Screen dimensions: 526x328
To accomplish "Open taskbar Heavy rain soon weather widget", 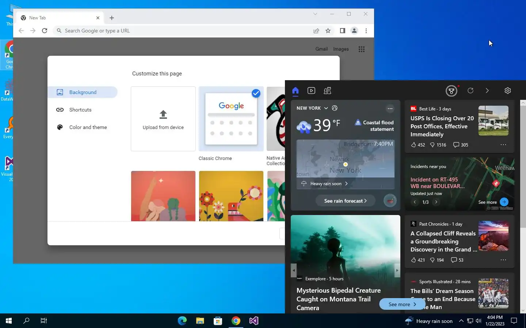I will tap(429, 321).
